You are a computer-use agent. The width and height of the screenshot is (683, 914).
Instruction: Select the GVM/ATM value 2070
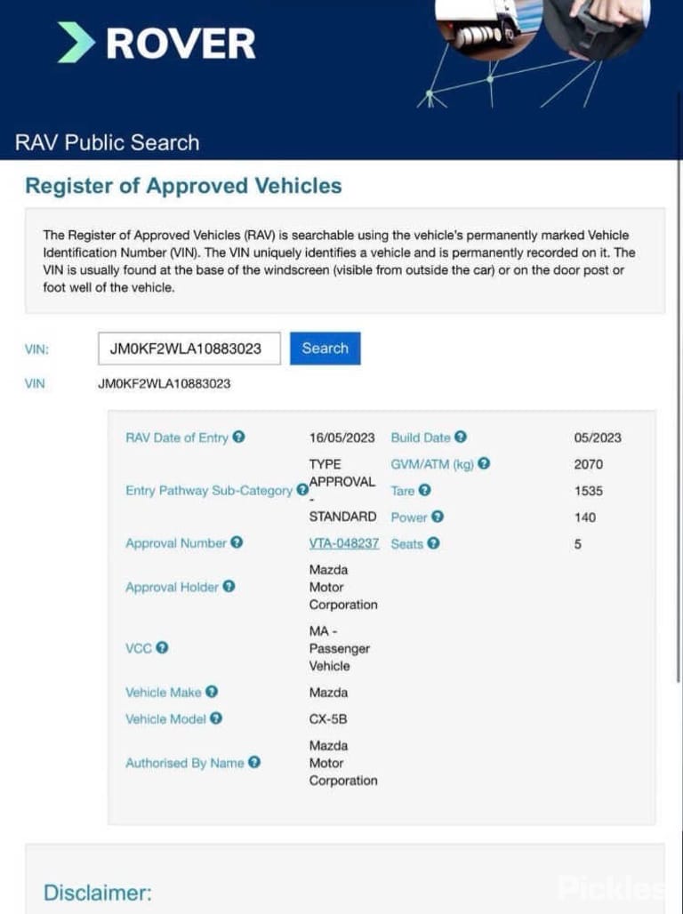[588, 465]
